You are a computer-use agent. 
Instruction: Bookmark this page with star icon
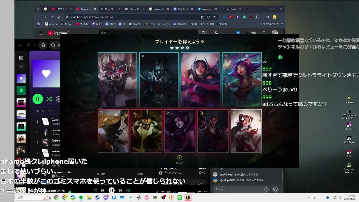click(x=215, y=17)
